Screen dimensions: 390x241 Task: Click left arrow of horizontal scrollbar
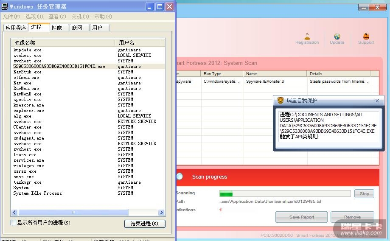pos(14,213)
